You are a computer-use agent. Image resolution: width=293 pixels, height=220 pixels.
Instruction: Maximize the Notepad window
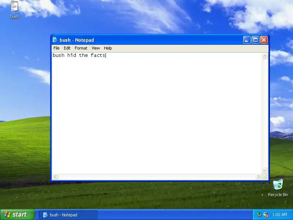(x=255, y=40)
